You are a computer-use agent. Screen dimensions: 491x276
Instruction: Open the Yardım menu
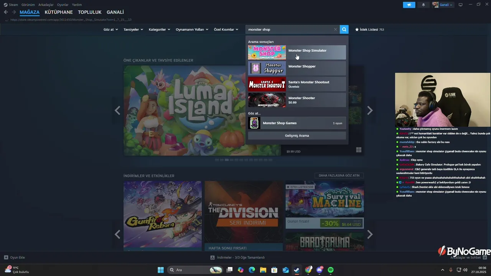click(x=77, y=5)
